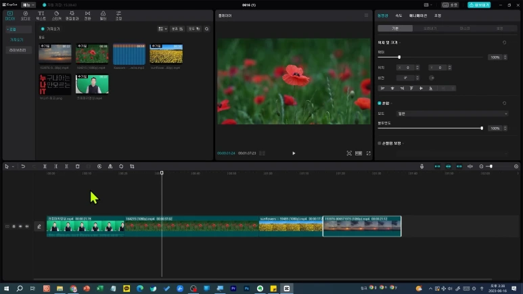Expand the blend mode (일반) dropdown
The height and width of the screenshot is (294, 523).
click(448, 114)
